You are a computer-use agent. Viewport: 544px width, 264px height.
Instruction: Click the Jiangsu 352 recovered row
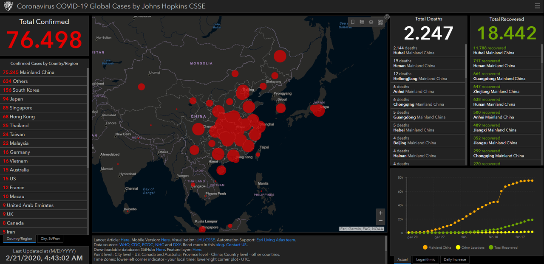[x=506, y=140]
